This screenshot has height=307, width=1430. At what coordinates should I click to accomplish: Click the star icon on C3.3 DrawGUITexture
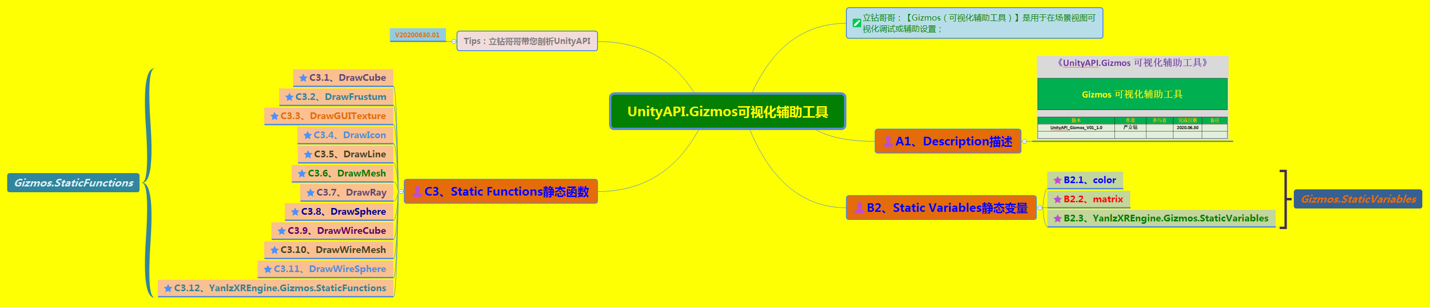tap(274, 116)
